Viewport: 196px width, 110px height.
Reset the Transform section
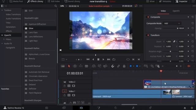click(x=193, y=35)
